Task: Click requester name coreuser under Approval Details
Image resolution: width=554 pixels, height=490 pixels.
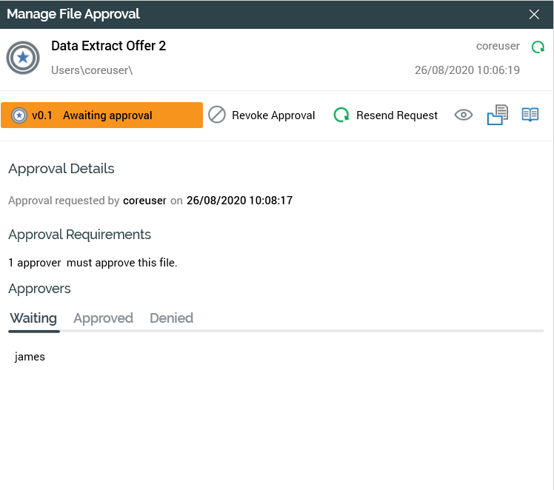Action: (x=144, y=201)
